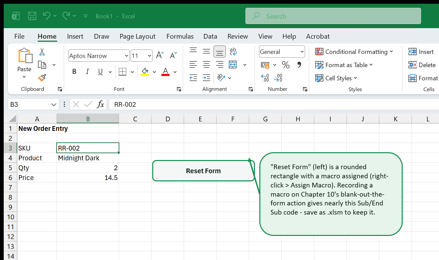Switch to the Formulas tab
Viewport: 439px width, 260px height.
coord(180,36)
